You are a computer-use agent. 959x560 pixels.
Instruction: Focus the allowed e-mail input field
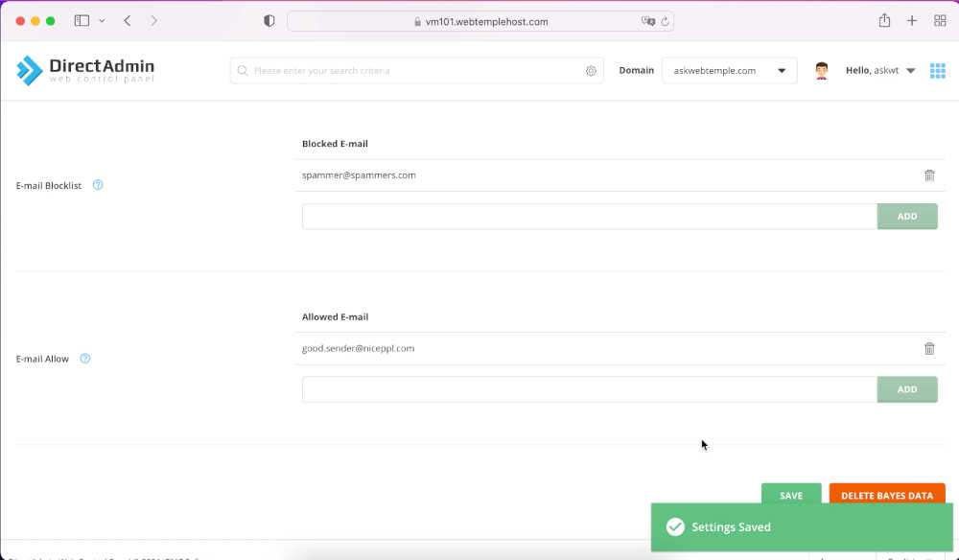pos(590,389)
